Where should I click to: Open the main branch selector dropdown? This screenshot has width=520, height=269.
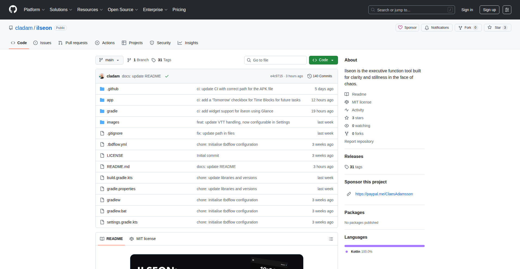[x=109, y=60]
